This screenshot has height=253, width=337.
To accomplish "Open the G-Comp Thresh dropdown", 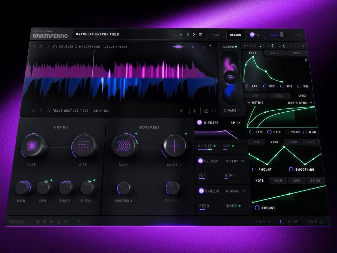I will (234, 161).
